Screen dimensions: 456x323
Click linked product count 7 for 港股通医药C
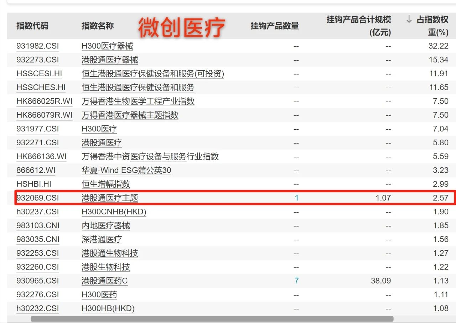click(297, 281)
